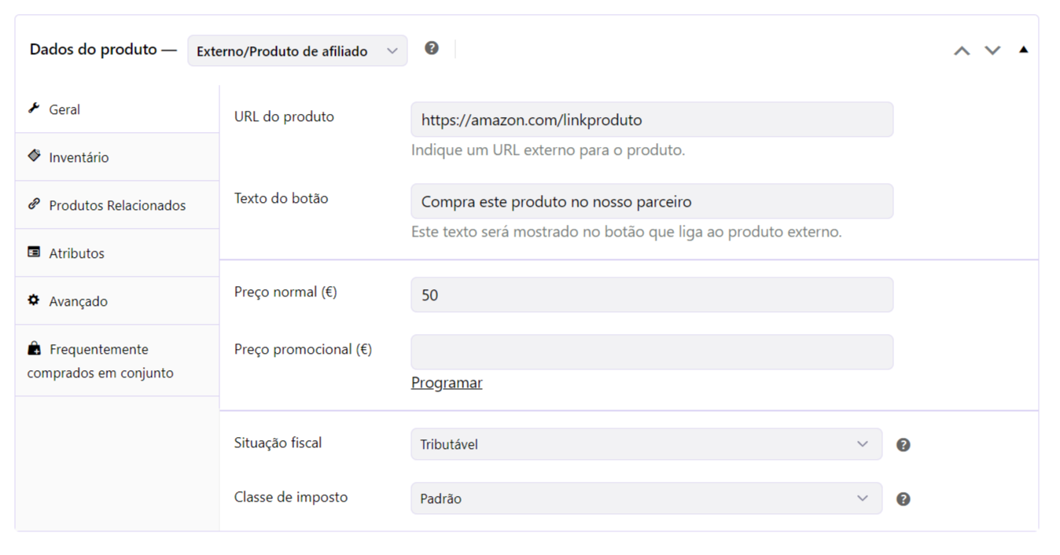Click the Preço promocional input field
The width and height of the screenshot is (1060, 555).
pyautogui.click(x=652, y=352)
